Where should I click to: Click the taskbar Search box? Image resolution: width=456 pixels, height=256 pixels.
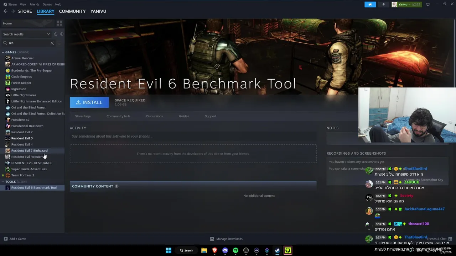click(186, 250)
